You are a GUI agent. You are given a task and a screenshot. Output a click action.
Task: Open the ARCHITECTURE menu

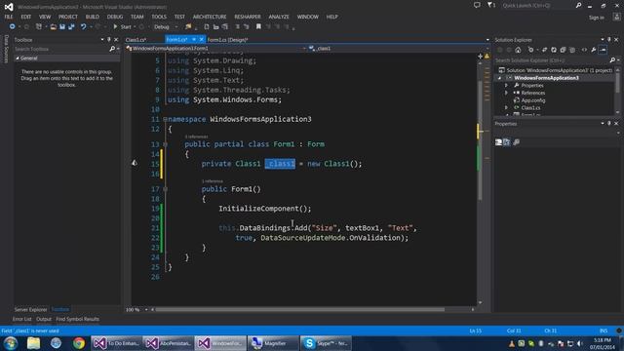pos(210,17)
